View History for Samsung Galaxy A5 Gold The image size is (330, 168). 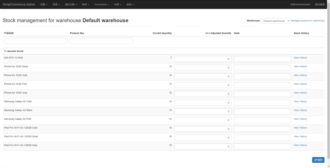tap(300, 102)
